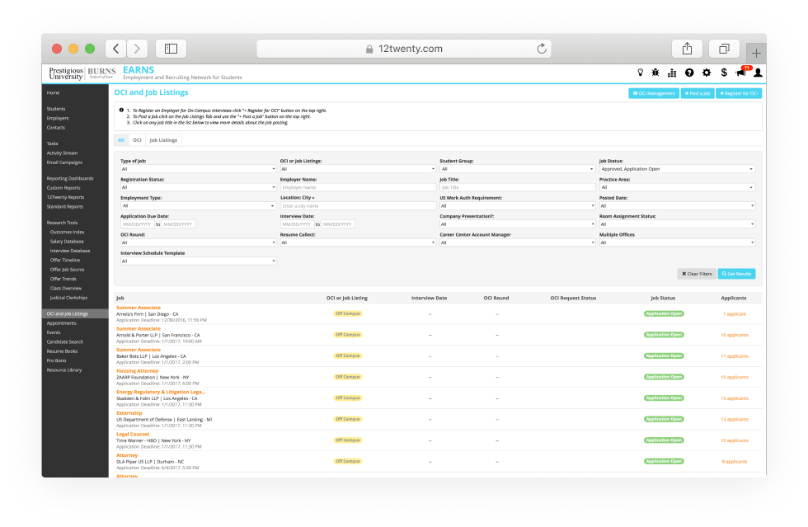Open the Type of Job dropdown
Image resolution: width=808 pixels, height=527 pixels.
click(199, 169)
